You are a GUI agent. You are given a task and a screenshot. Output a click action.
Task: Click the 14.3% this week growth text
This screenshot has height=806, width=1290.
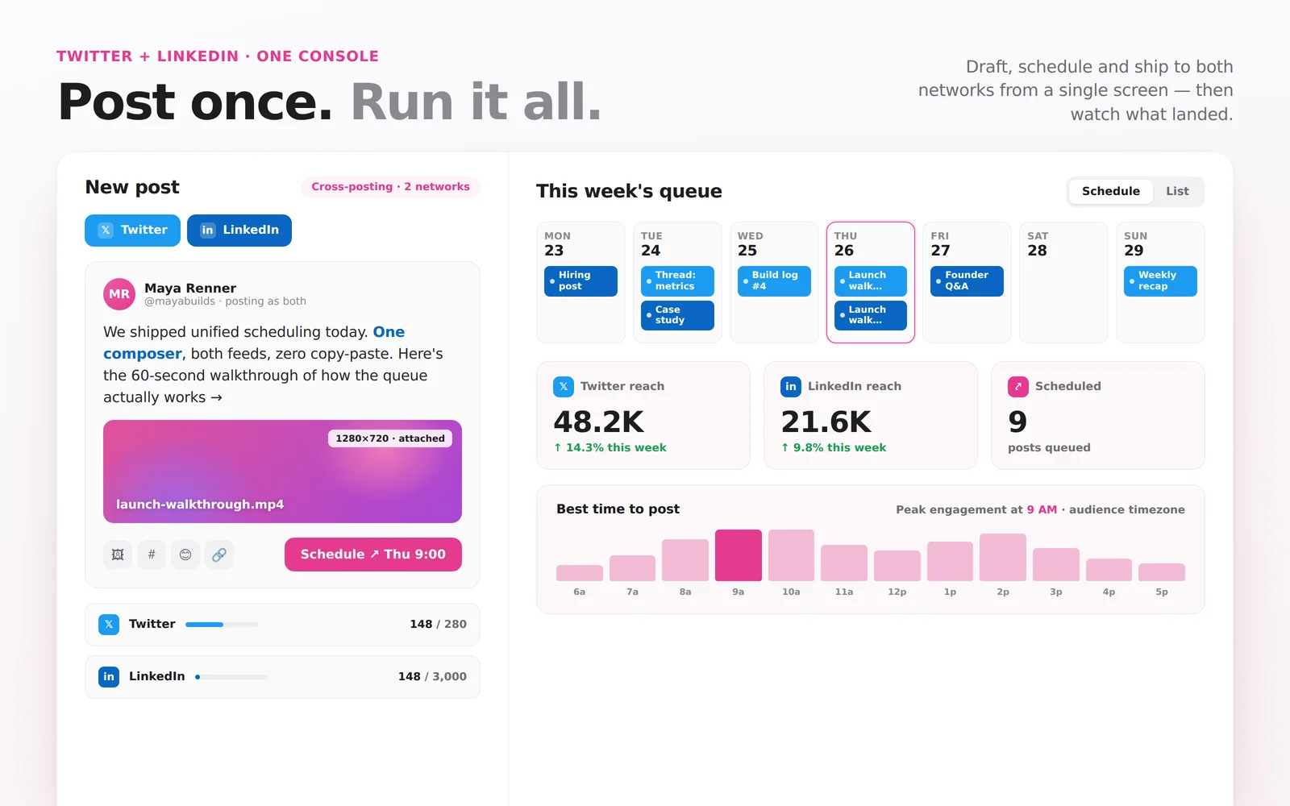coord(610,448)
